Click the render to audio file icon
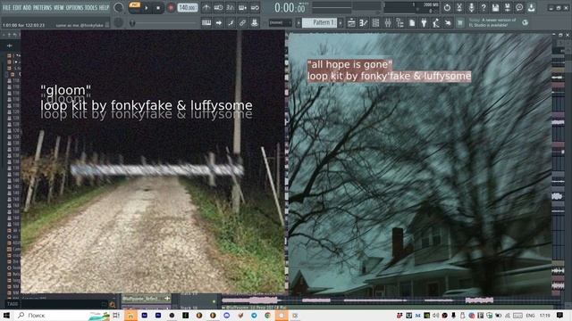Image resolution: width=572 pixels, height=321 pixels. tap(508, 7)
